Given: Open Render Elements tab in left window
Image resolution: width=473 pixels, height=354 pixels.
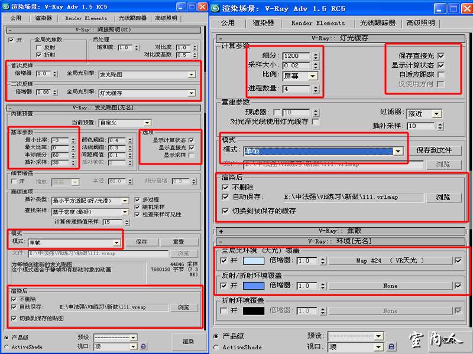Looking at the screenshot, I should [x=86, y=18].
